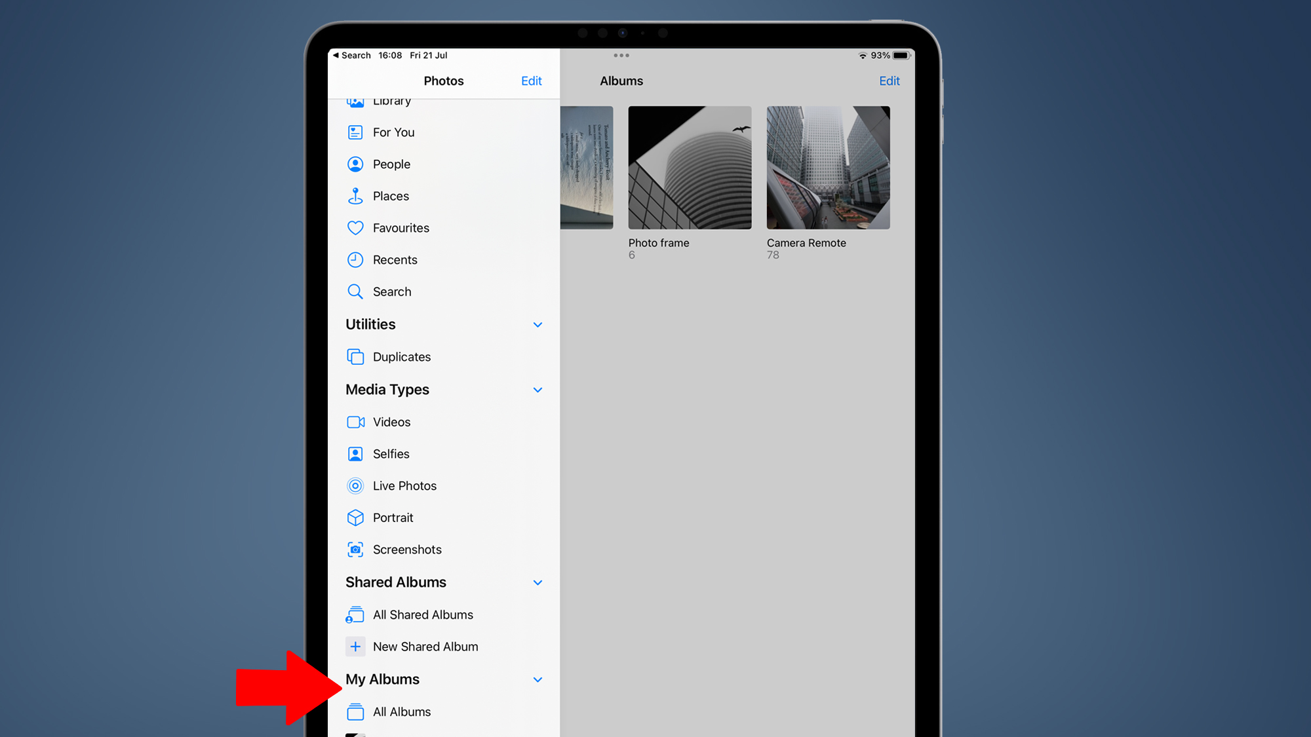This screenshot has width=1311, height=737.
Task: Tap the Live Photos media type icon
Action: [x=356, y=486]
